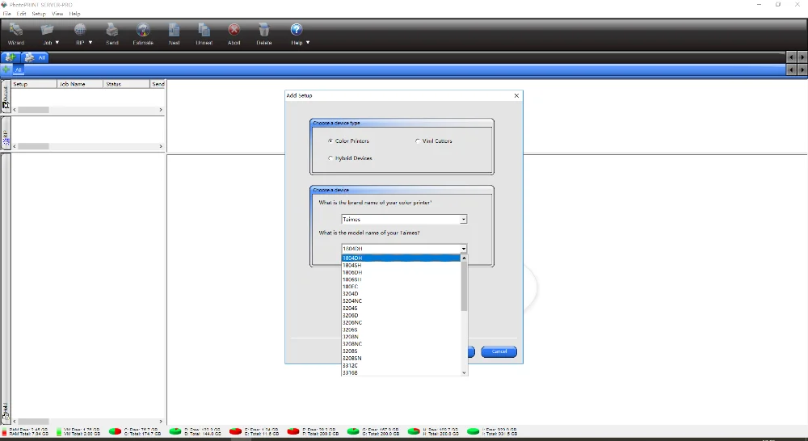Open the View menu

pos(57,14)
